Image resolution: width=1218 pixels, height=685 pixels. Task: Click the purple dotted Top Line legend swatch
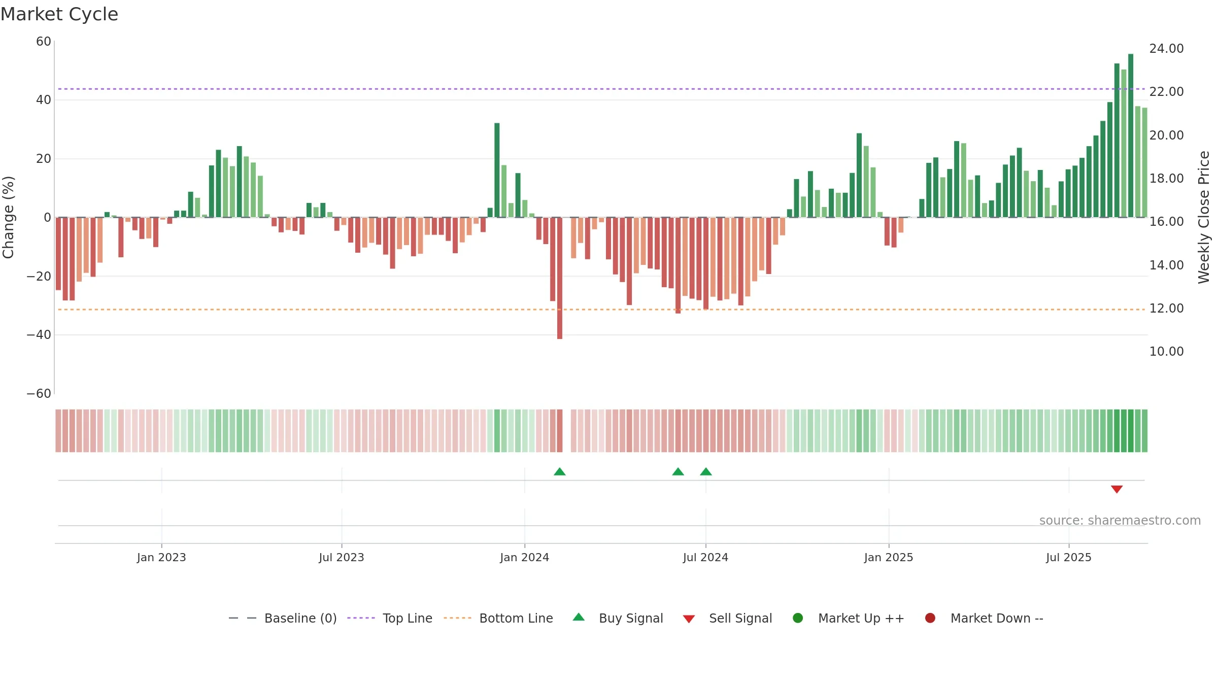[x=361, y=618]
